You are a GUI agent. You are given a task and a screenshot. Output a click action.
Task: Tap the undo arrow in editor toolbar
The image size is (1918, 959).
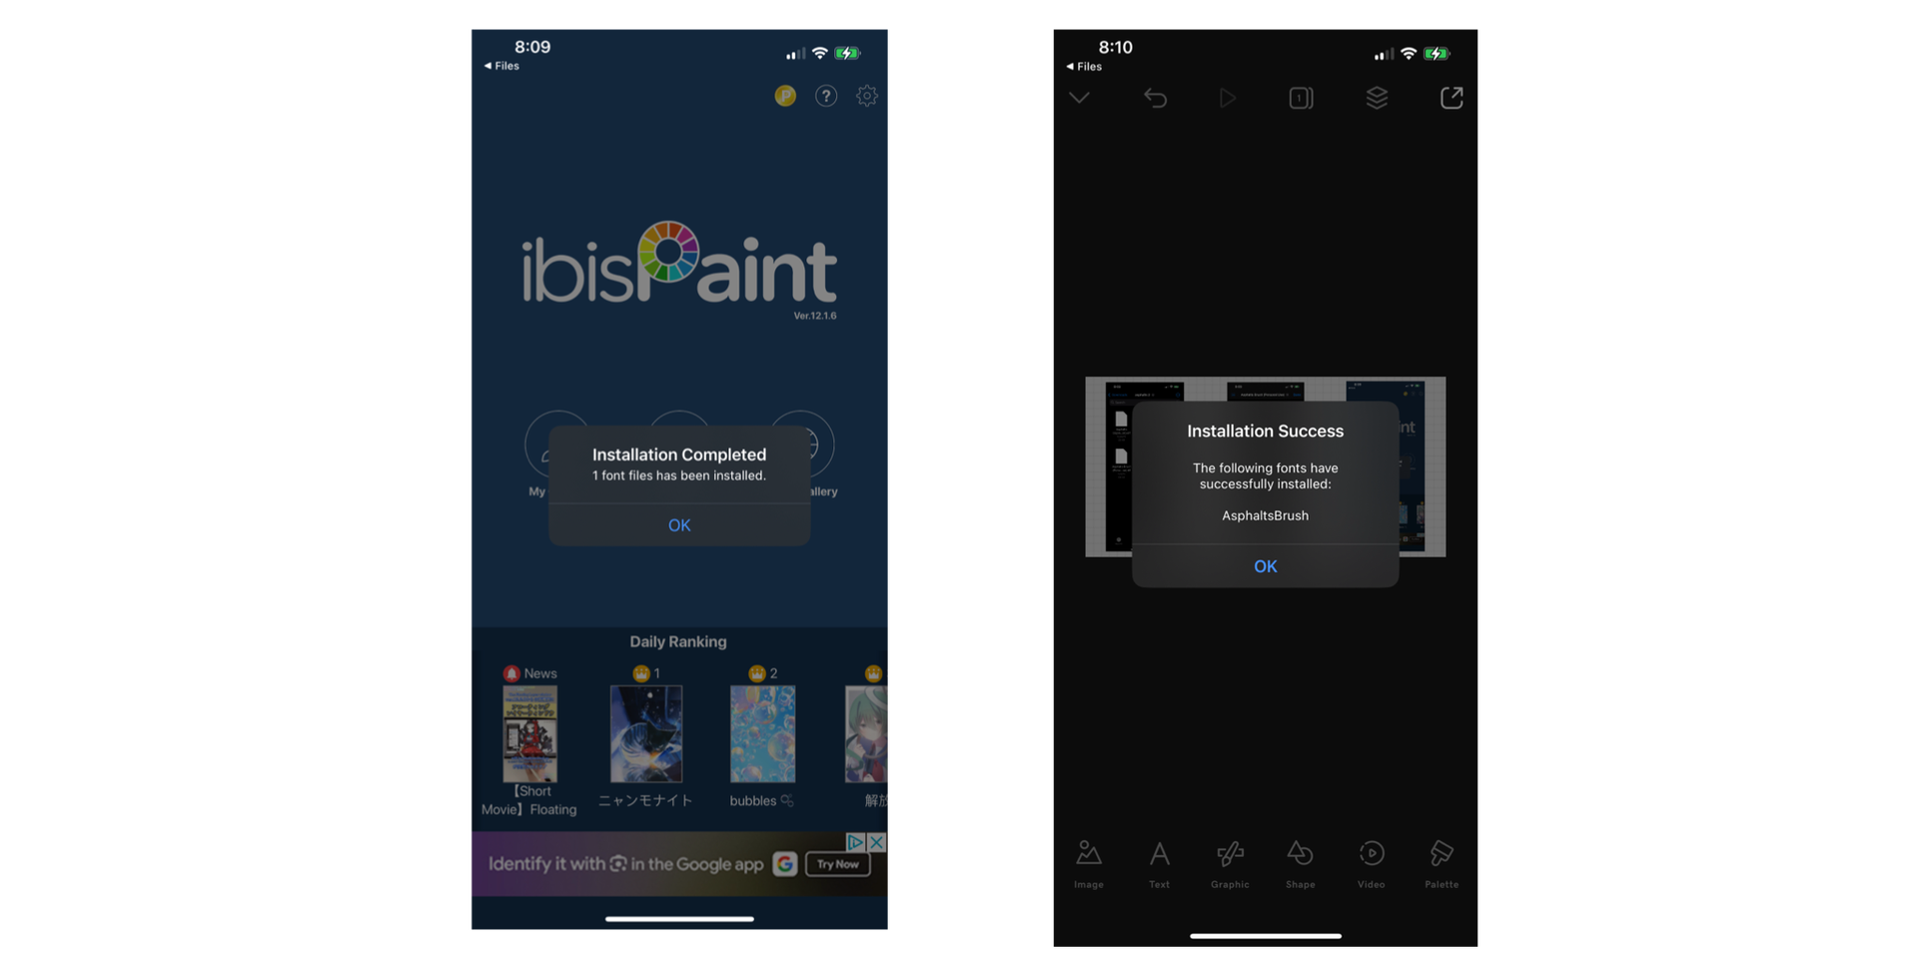point(1155,98)
